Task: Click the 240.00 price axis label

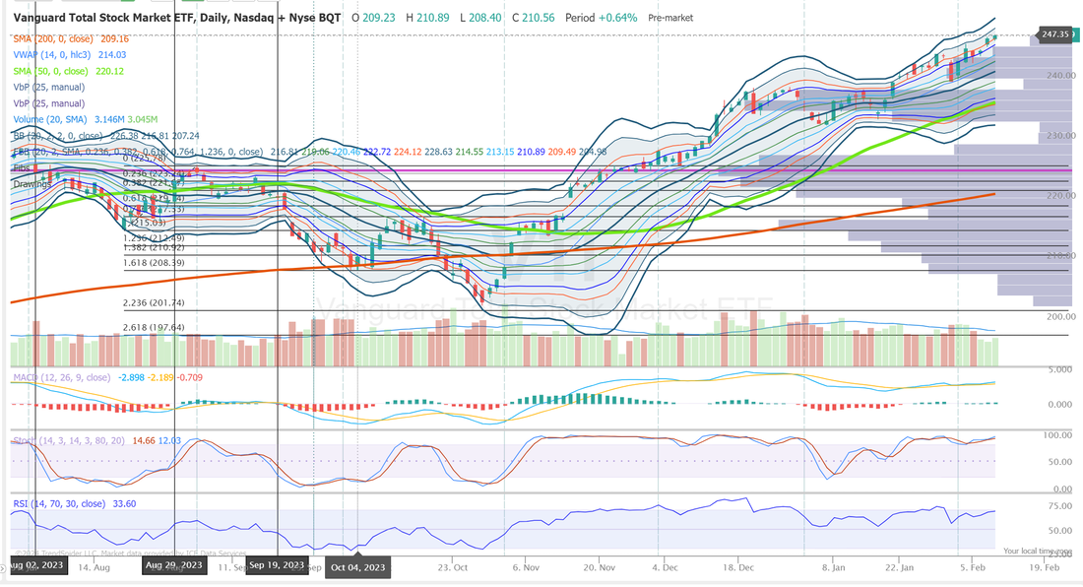Action: [x=1060, y=75]
